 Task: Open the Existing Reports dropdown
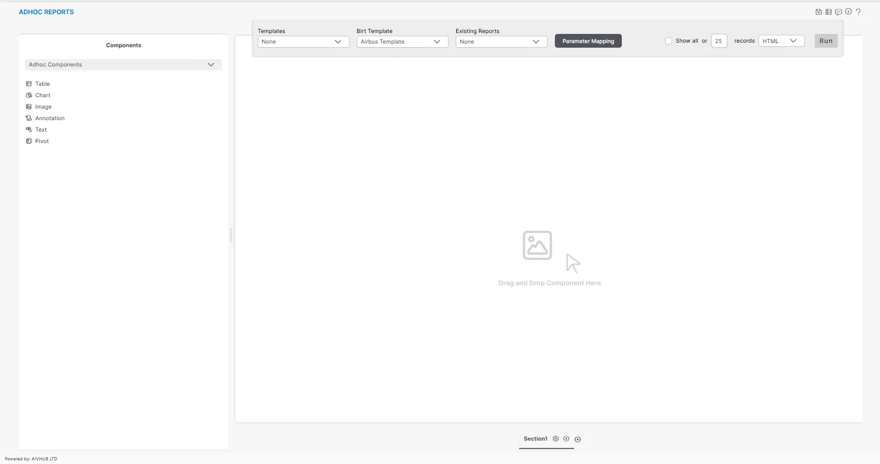(x=501, y=42)
